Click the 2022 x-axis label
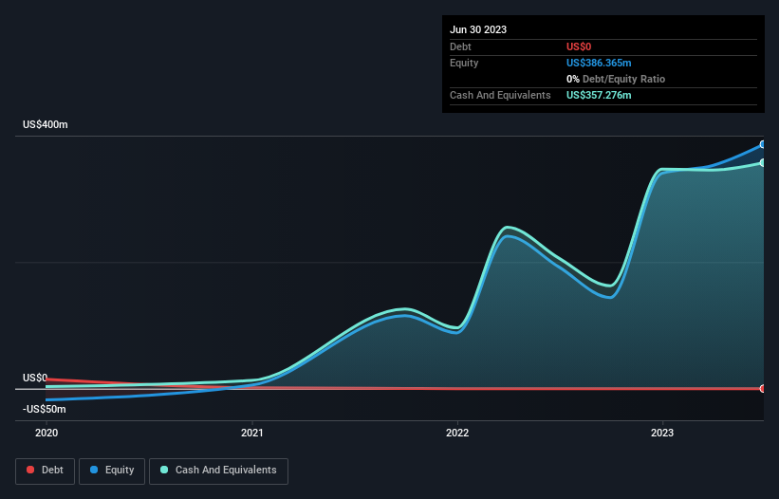 [457, 433]
